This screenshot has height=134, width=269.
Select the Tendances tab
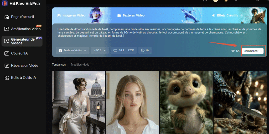[59, 65]
